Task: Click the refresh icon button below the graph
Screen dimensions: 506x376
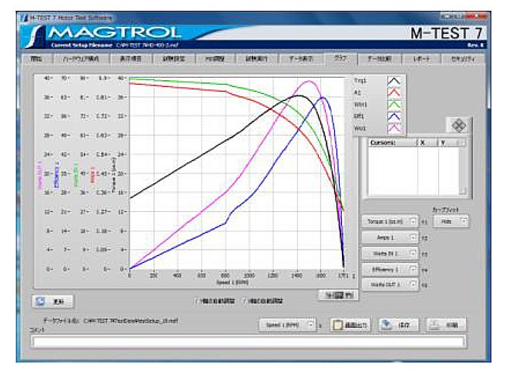Action: (x=53, y=301)
